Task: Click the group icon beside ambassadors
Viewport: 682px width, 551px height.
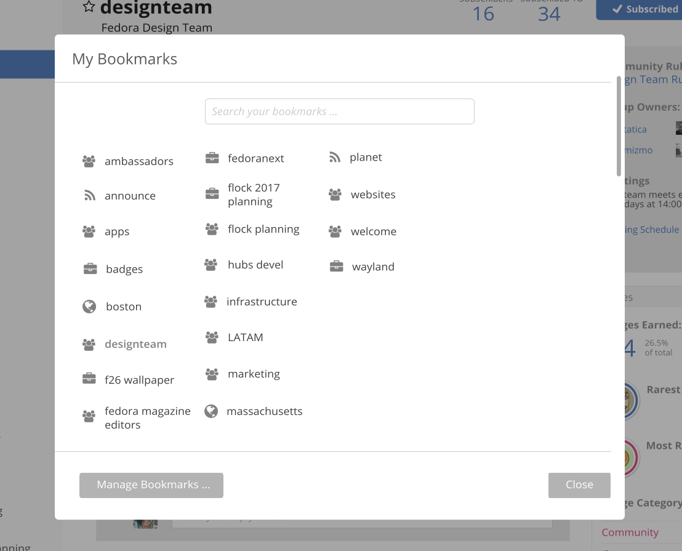Action: pos(89,161)
